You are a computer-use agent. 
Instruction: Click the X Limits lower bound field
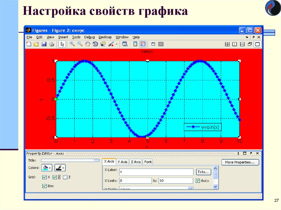[136, 181]
